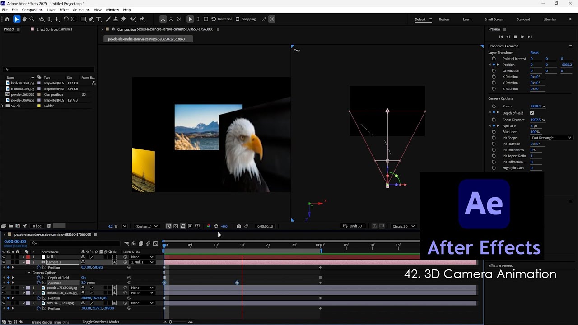The image size is (578, 325).
Task: Toggle Aperture property stopwatch in timeline
Action: [38, 283]
